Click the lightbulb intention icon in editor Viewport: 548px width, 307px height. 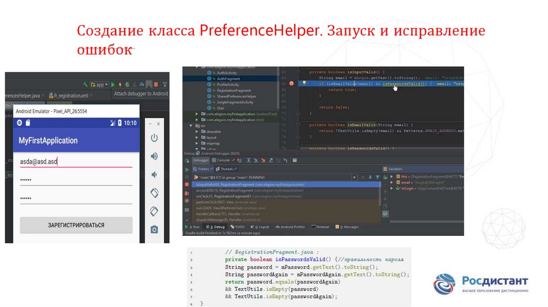coord(304,83)
